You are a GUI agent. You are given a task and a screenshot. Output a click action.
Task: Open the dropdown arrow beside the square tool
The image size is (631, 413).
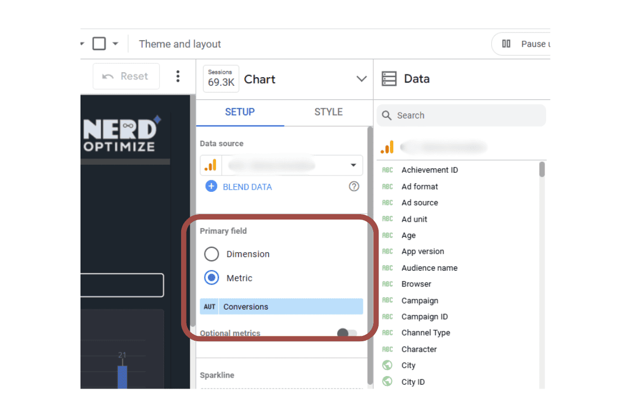(x=115, y=44)
